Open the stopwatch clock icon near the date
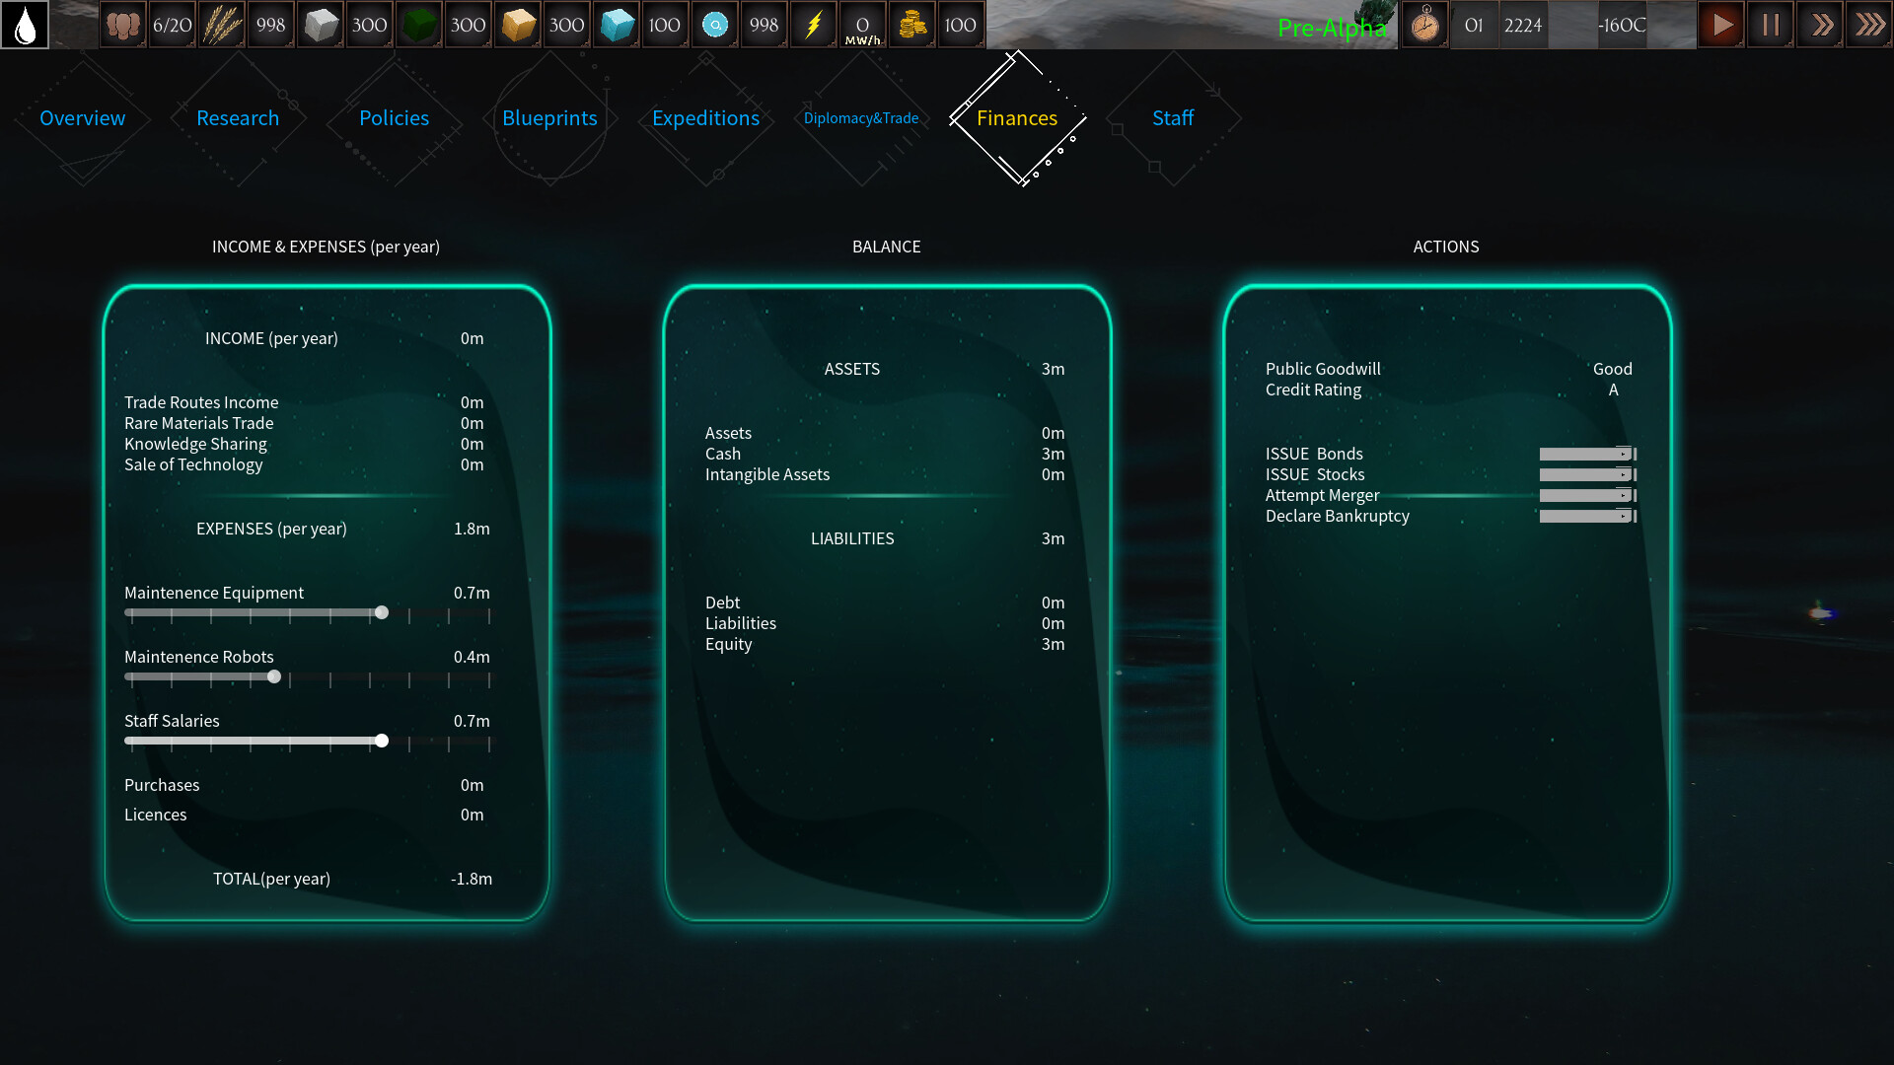Viewport: 1894px width, 1065px height. click(1424, 25)
